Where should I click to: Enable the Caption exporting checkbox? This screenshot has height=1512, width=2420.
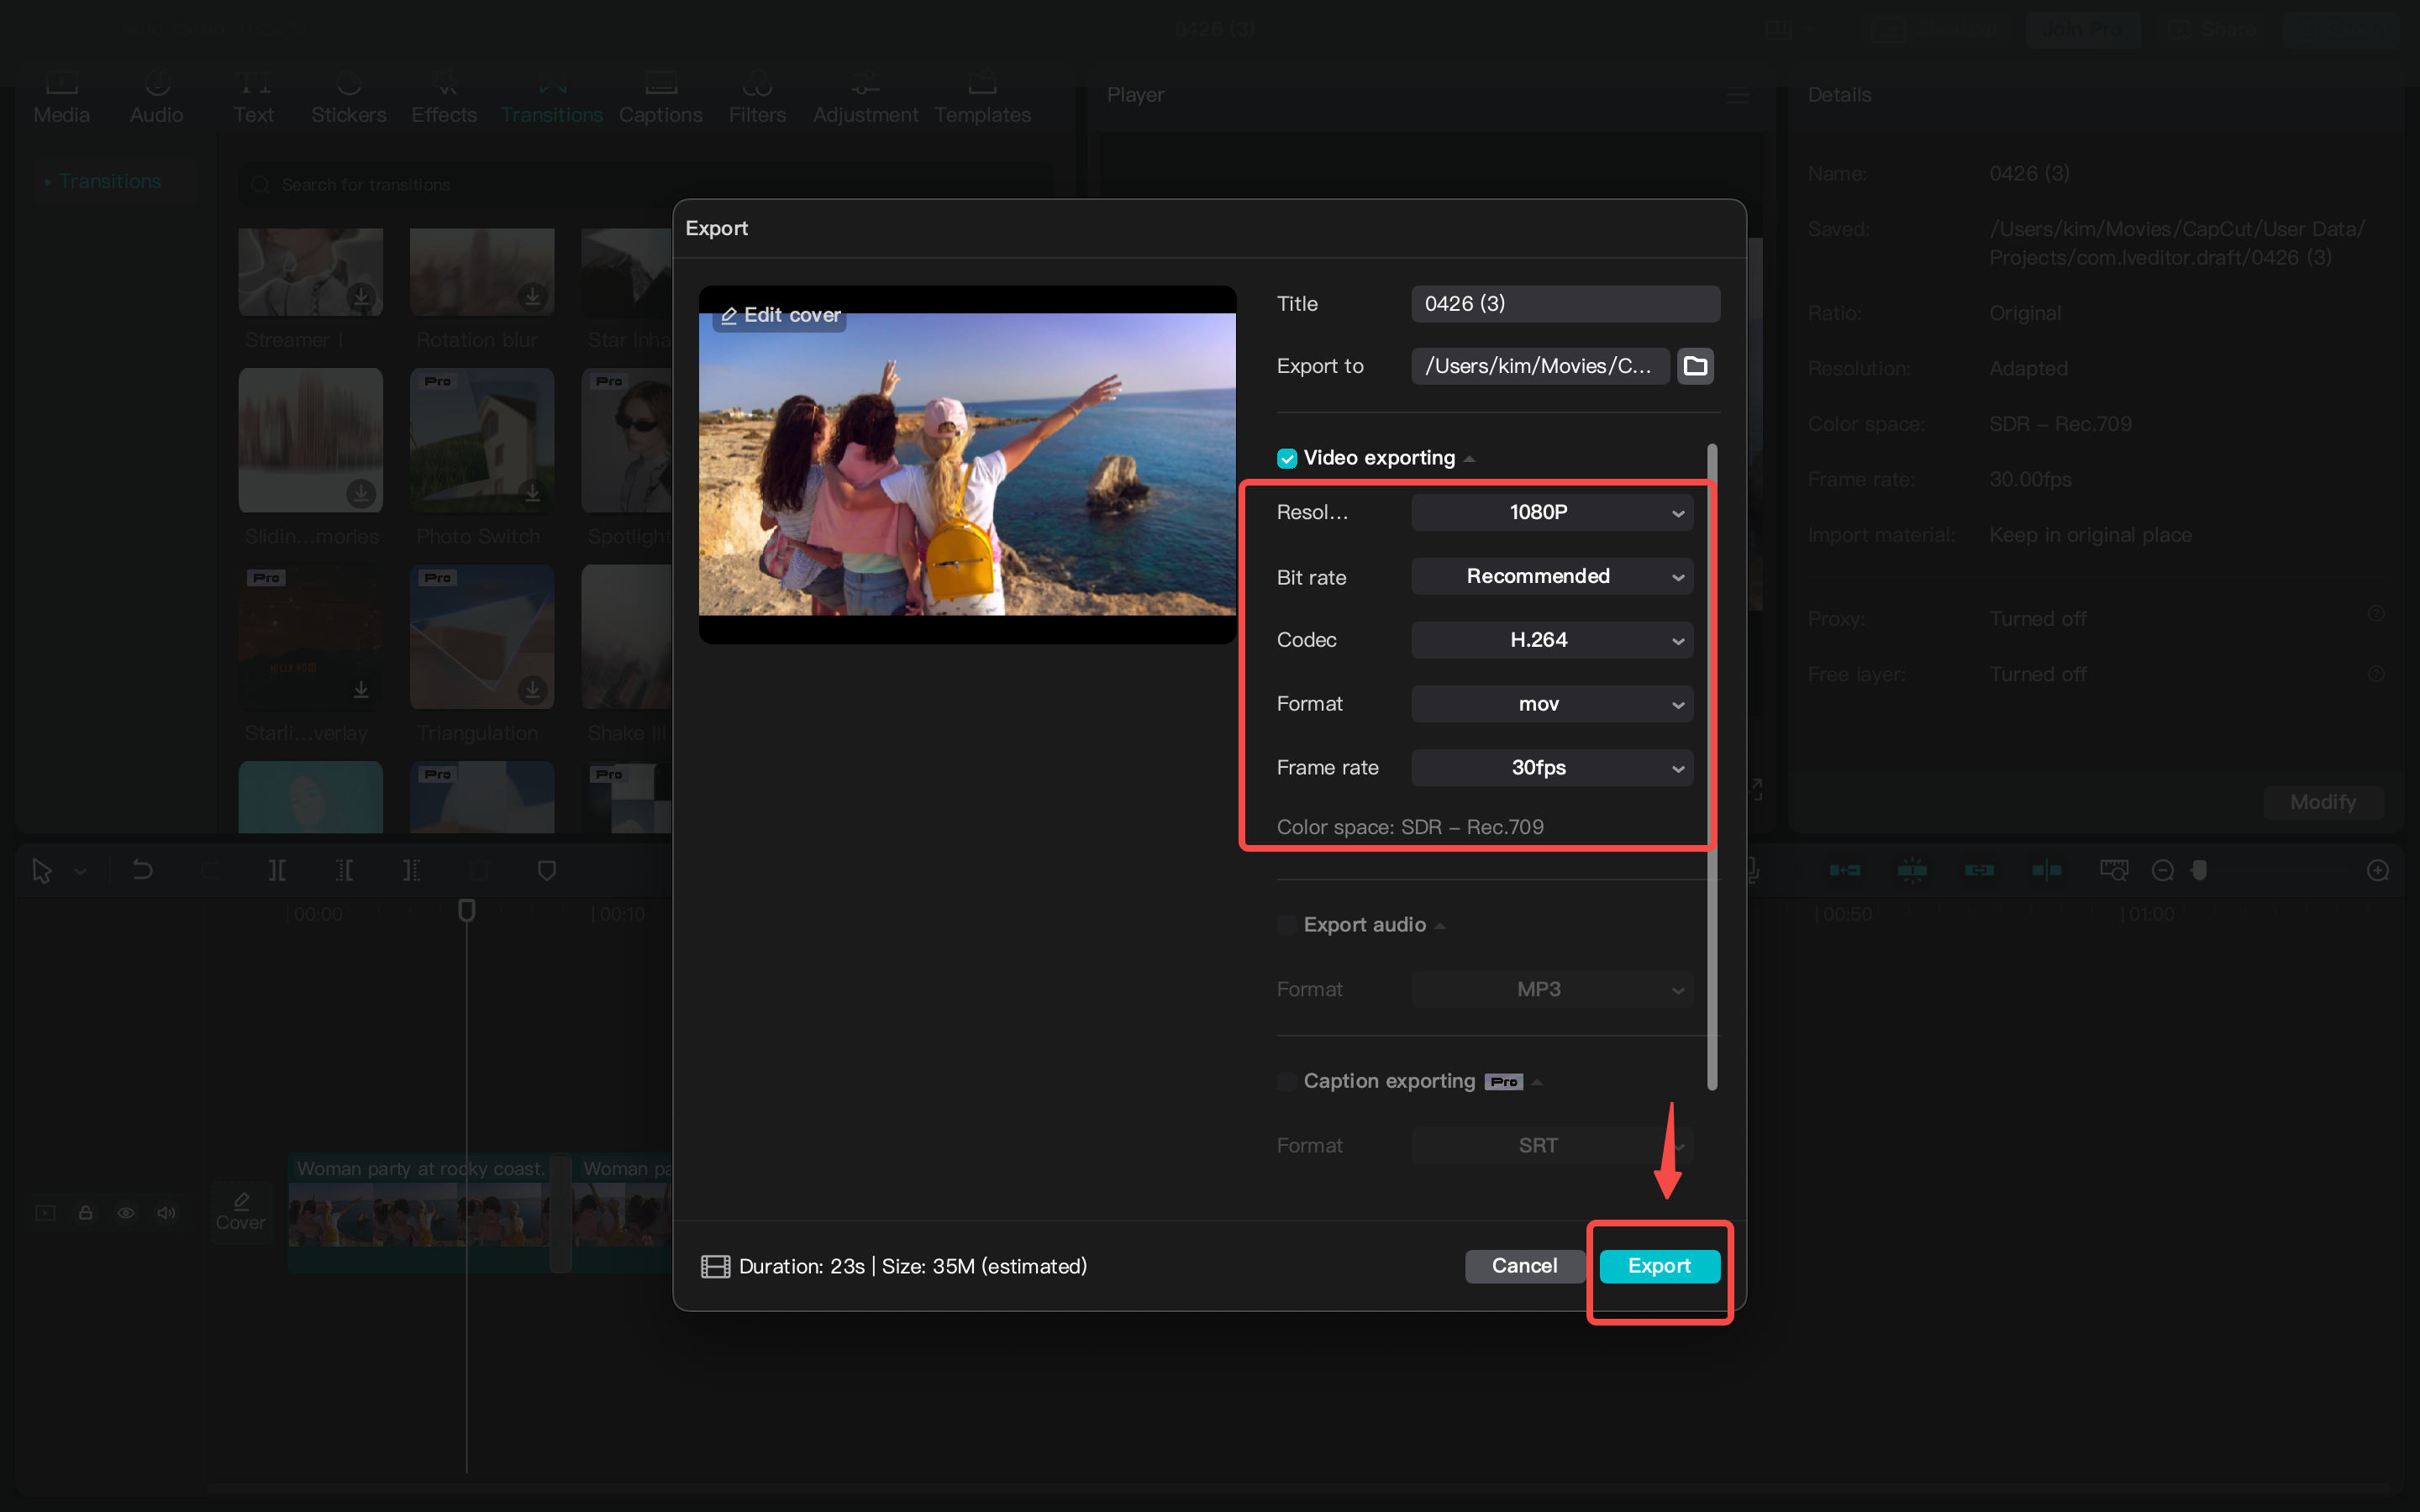point(1286,1081)
